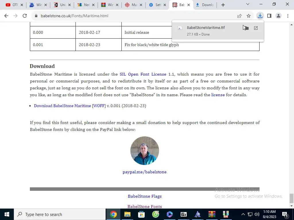Open the Windows Start menu
Screen dimensions: 294x220
click(7, 214)
